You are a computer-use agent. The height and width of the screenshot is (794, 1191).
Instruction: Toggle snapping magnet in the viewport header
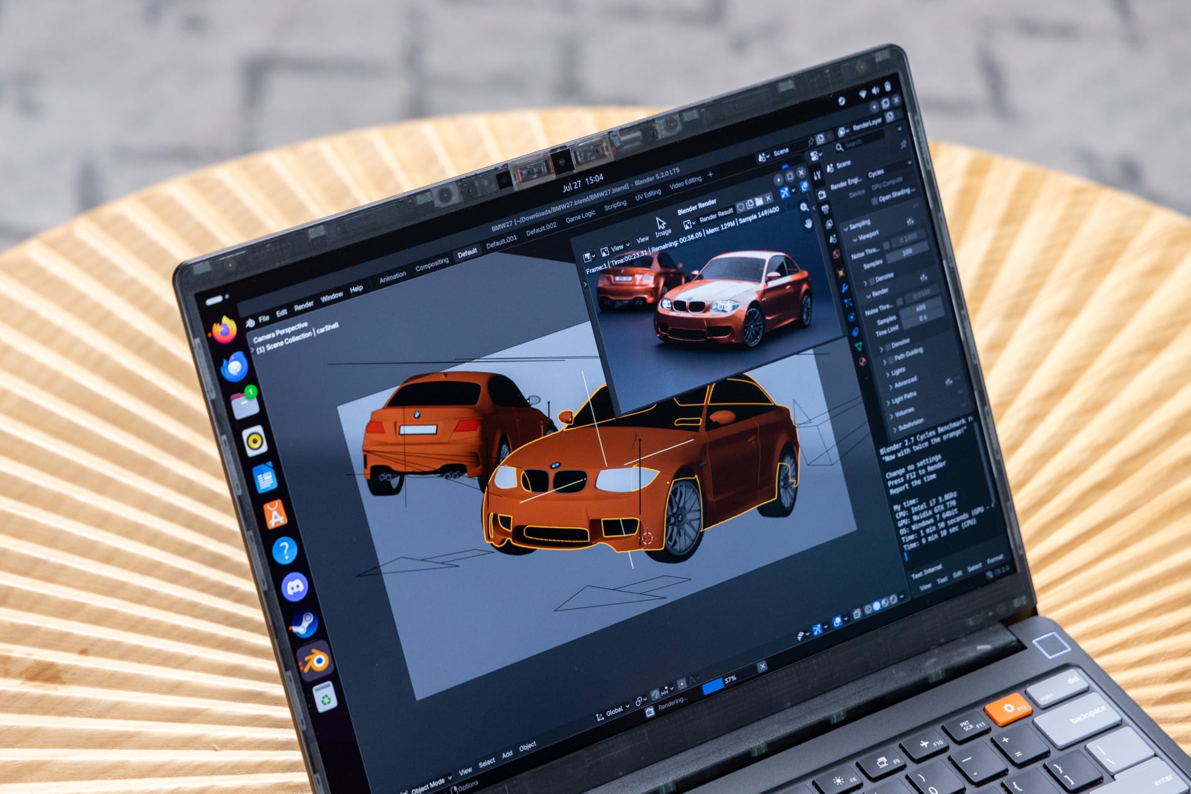pos(655,694)
